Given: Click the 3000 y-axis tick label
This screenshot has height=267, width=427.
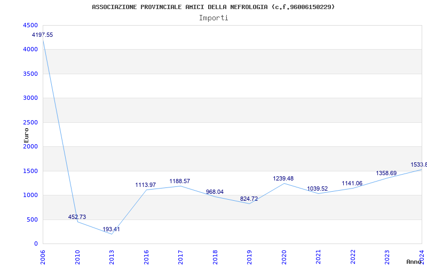Looking at the screenshot, I should 30,98.
